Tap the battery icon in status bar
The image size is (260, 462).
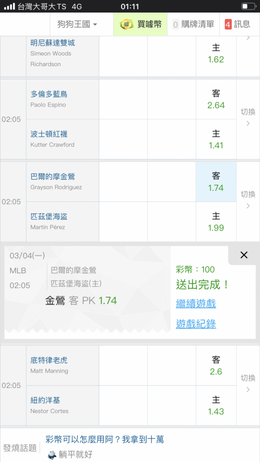pyautogui.click(x=248, y=6)
